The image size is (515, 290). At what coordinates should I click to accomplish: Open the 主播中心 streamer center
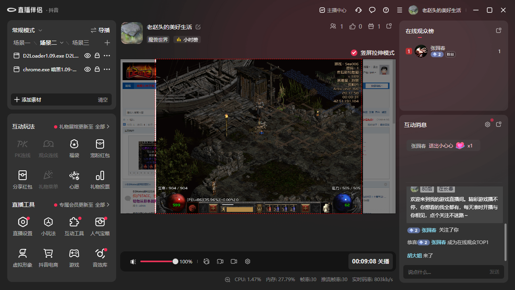pyautogui.click(x=333, y=10)
